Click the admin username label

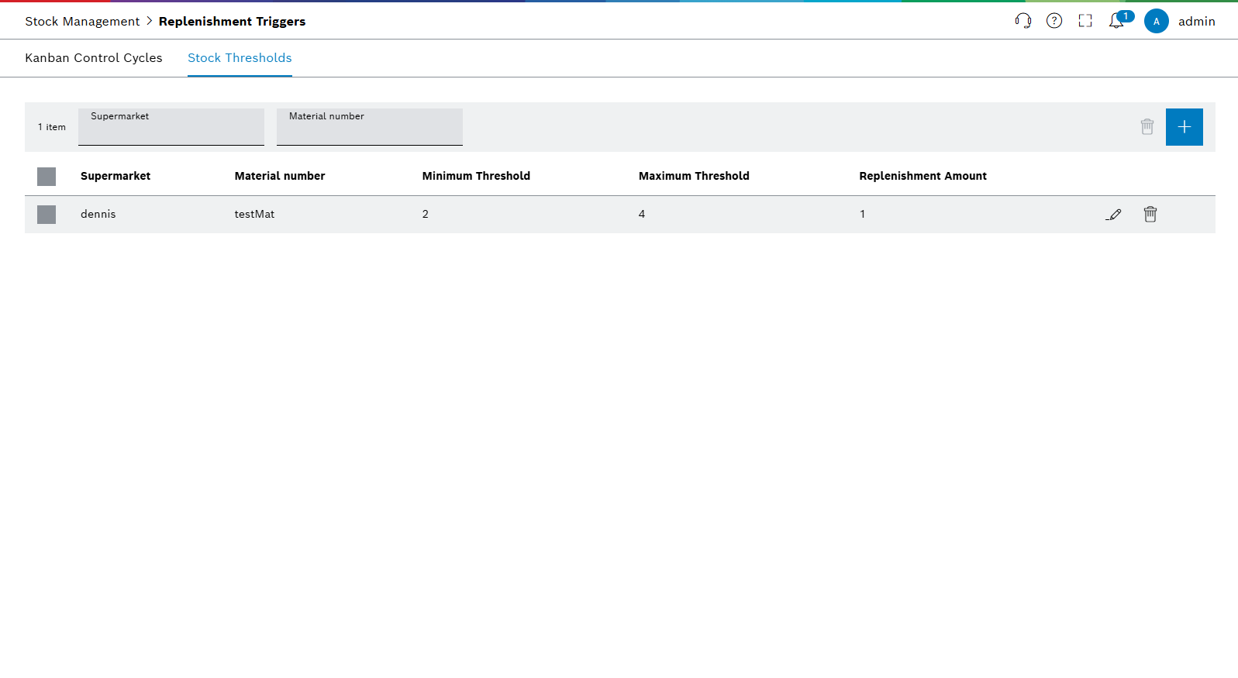[1196, 22]
